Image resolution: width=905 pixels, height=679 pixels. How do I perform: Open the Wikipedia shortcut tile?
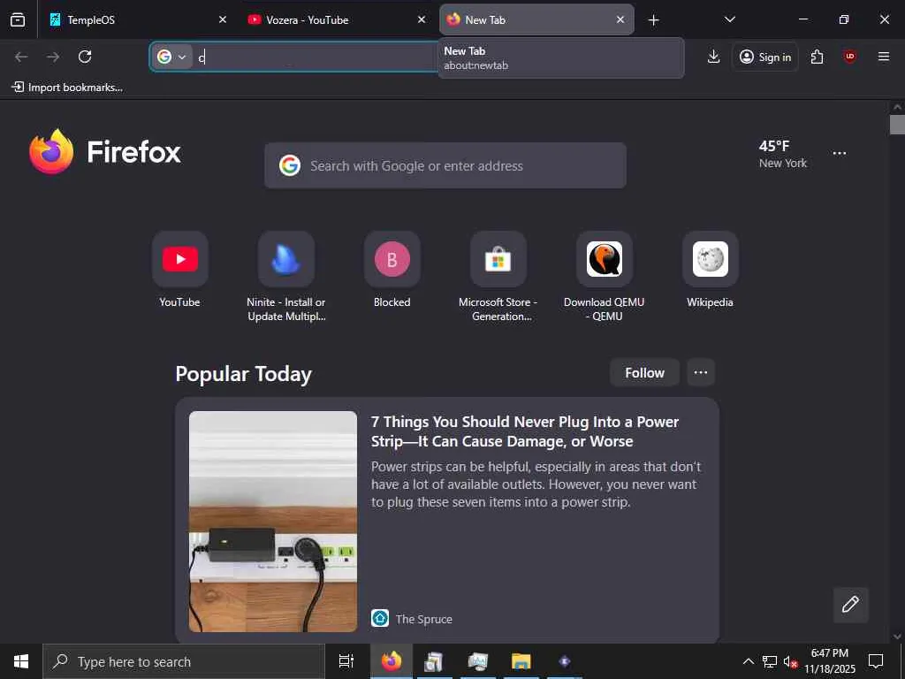pyautogui.click(x=710, y=271)
